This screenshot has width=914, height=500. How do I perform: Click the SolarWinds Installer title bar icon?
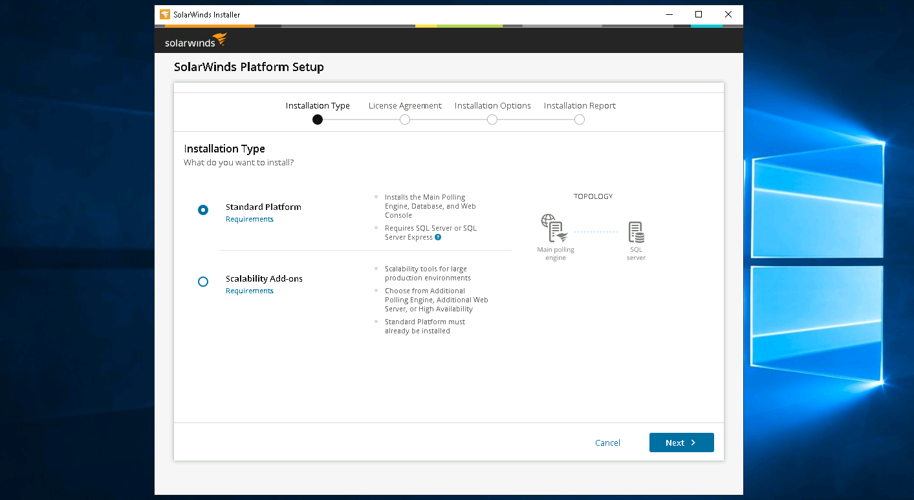(165, 14)
